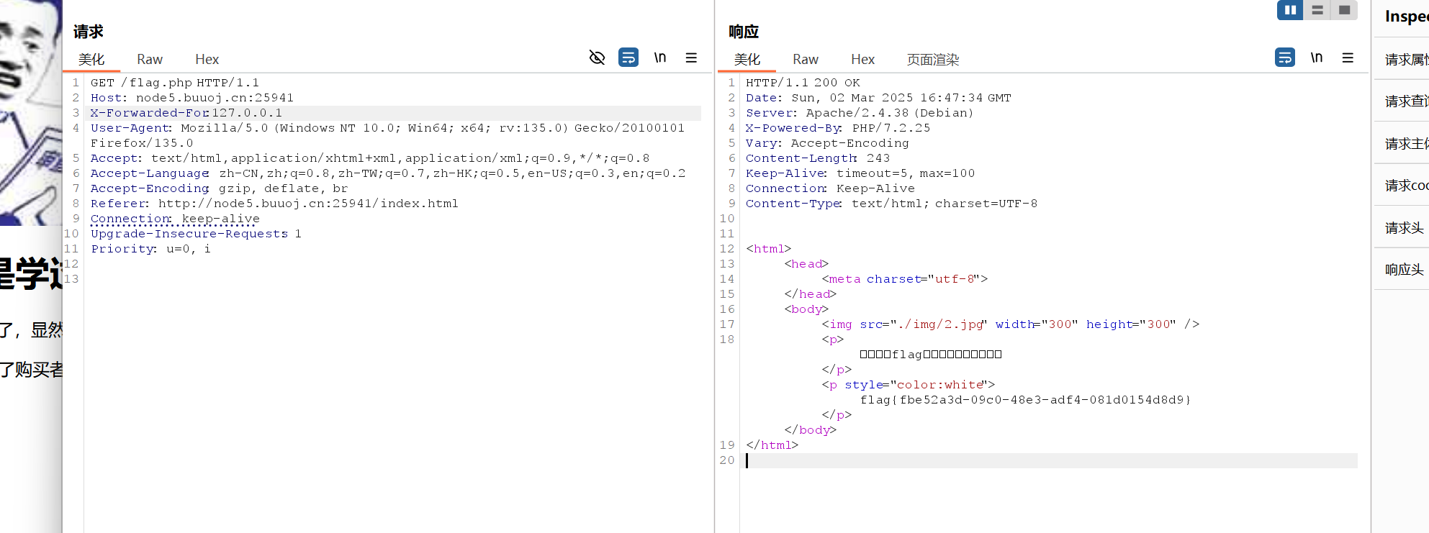
Task: Expand the 请求头 section in Inspector
Action: tap(1404, 228)
